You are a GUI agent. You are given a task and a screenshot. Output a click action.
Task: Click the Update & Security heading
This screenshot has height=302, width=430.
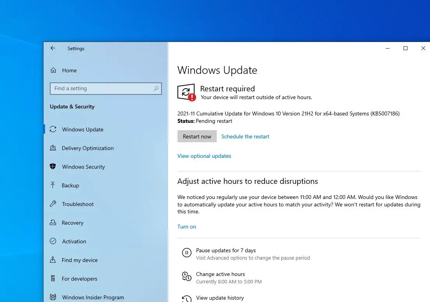coord(72,106)
